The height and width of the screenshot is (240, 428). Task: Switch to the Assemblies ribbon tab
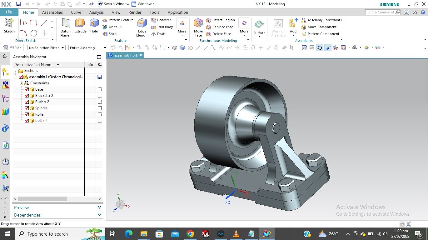click(52, 12)
